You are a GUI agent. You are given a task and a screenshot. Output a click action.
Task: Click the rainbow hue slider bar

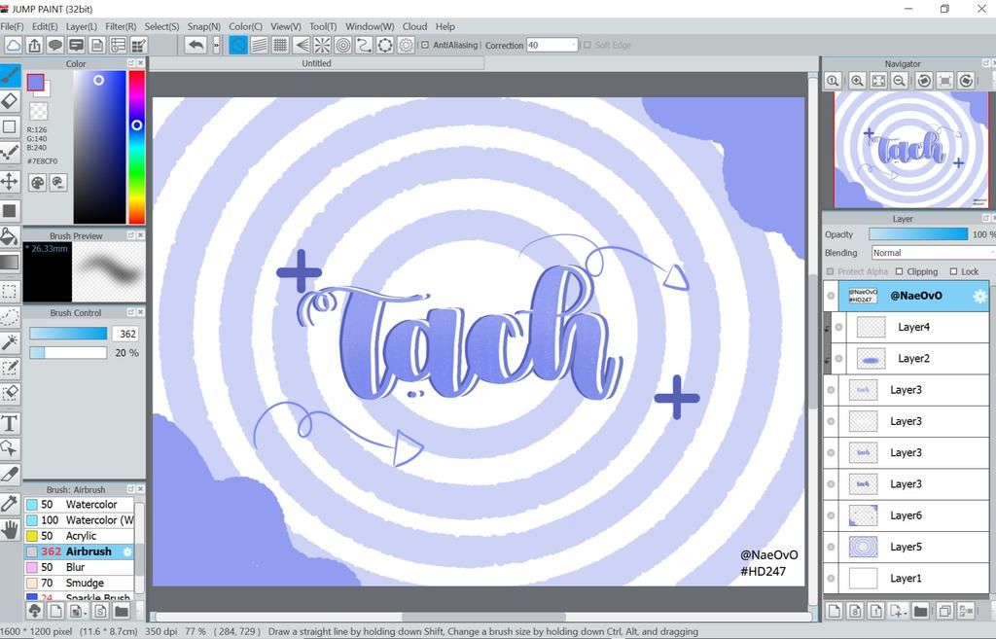click(x=136, y=147)
